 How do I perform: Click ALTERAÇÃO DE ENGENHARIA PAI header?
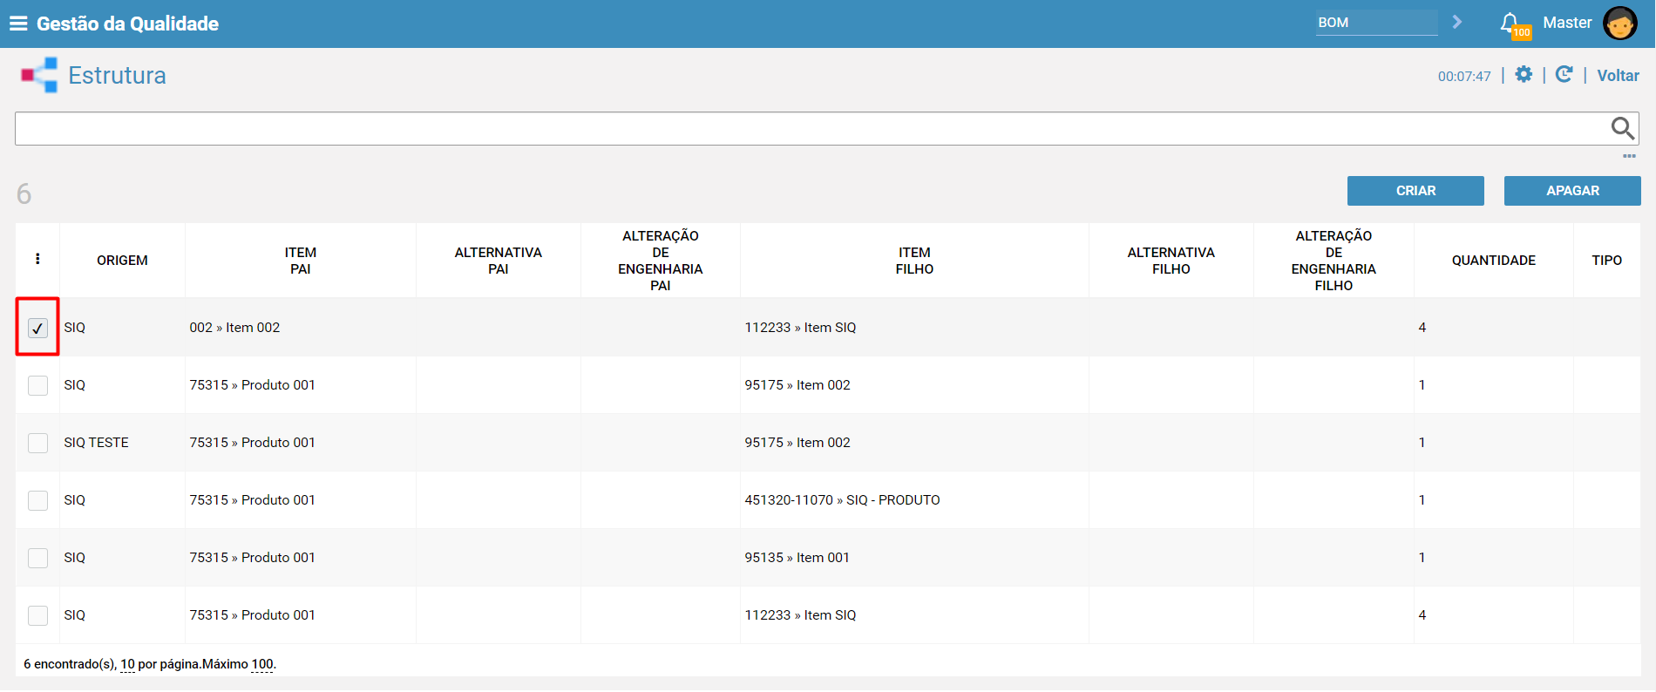(x=660, y=261)
